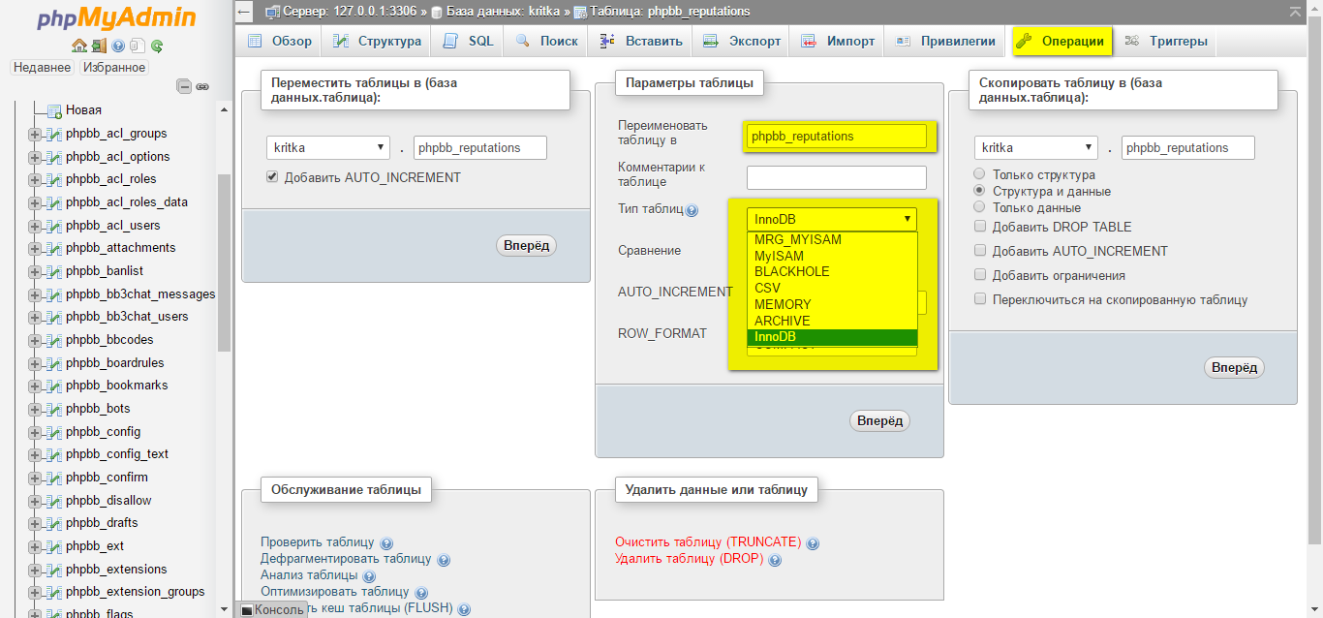Open the Экспорт tab
This screenshot has height=618, width=1323.
tap(742, 41)
